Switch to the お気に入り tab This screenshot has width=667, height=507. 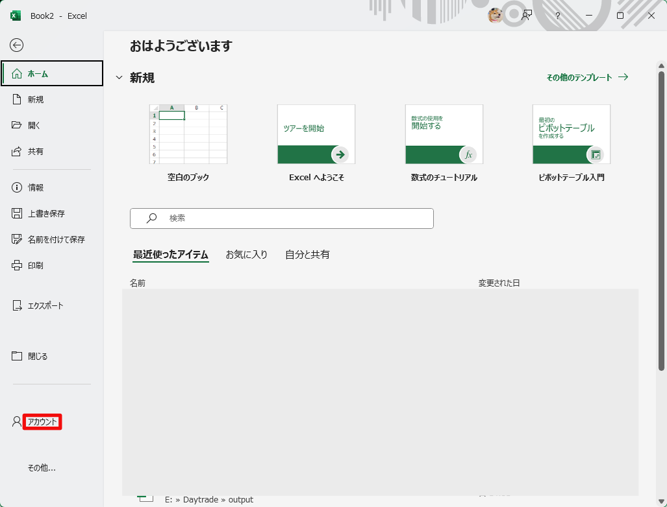point(246,255)
